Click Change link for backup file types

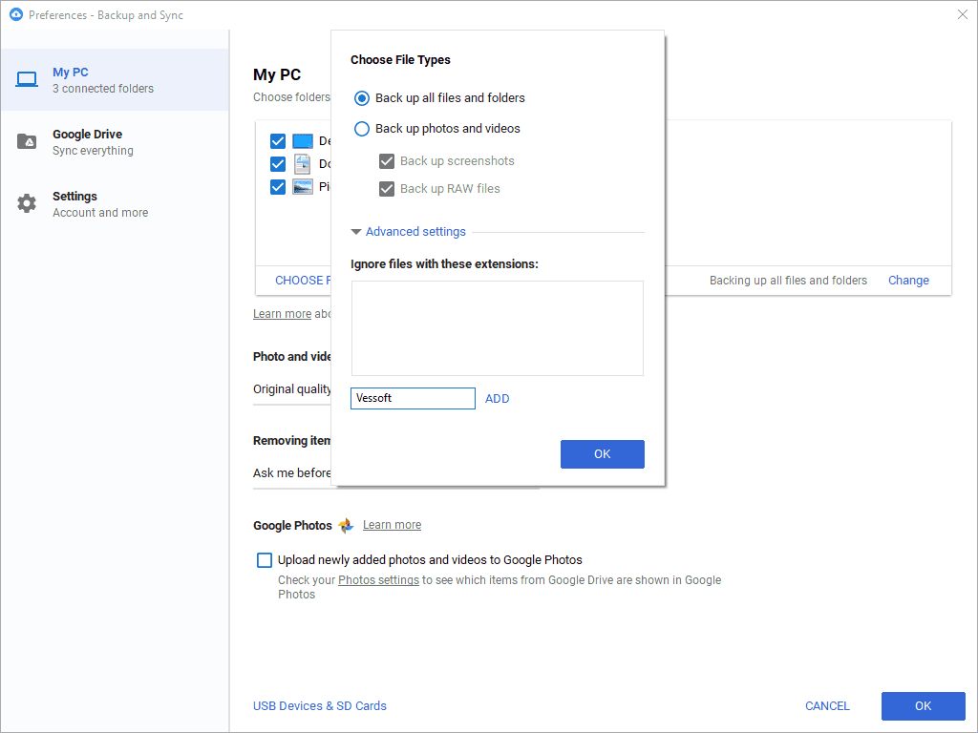(908, 281)
